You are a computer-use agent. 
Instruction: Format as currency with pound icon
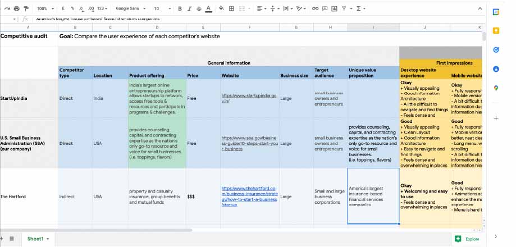click(x=63, y=8)
